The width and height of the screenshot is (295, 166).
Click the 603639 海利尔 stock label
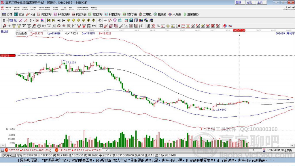pos(285,33)
